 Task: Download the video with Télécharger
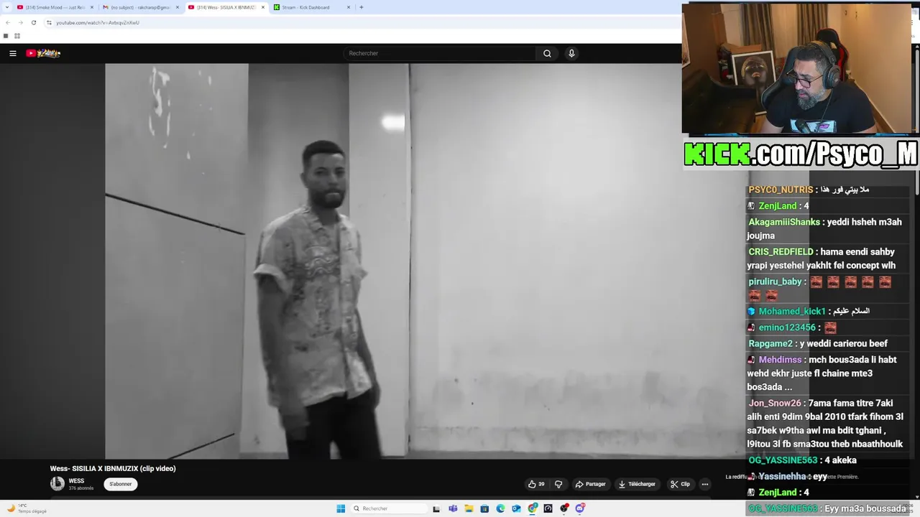(x=637, y=484)
